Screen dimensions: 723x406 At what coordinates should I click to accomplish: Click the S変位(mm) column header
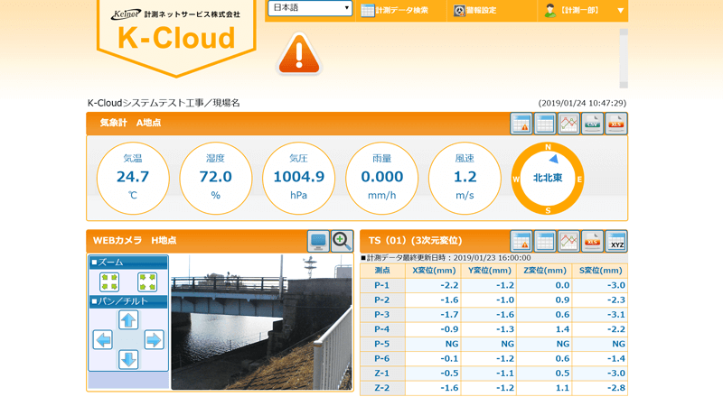coord(600,271)
